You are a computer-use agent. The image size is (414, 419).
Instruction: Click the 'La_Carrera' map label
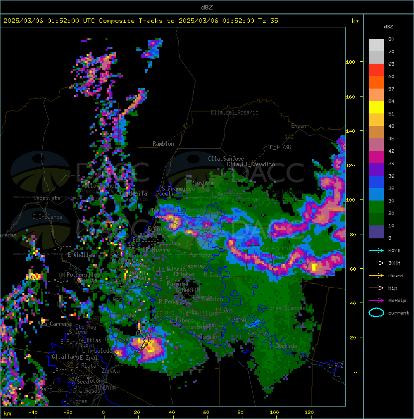coord(56,324)
